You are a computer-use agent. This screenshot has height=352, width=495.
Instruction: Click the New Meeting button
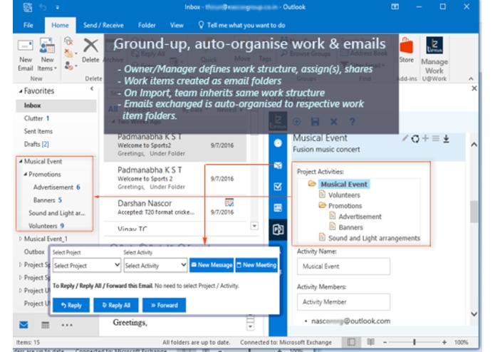[x=256, y=265]
